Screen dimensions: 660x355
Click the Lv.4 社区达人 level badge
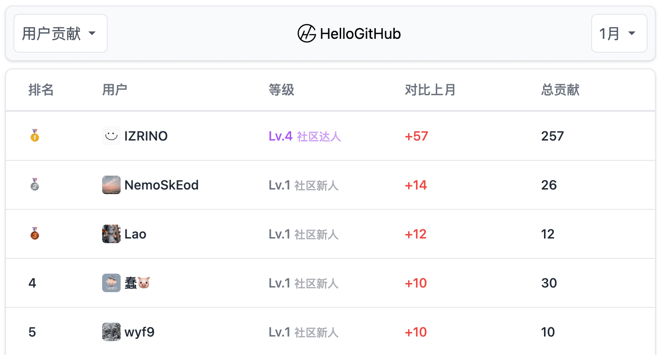coord(305,136)
